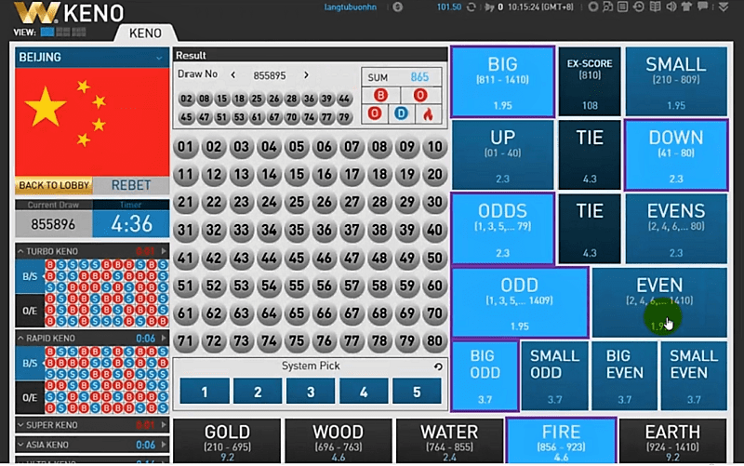Screen dimensions: 744x466
Task: Click the REBET button
Action: (131, 185)
